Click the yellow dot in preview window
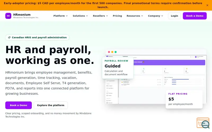 [112, 52]
